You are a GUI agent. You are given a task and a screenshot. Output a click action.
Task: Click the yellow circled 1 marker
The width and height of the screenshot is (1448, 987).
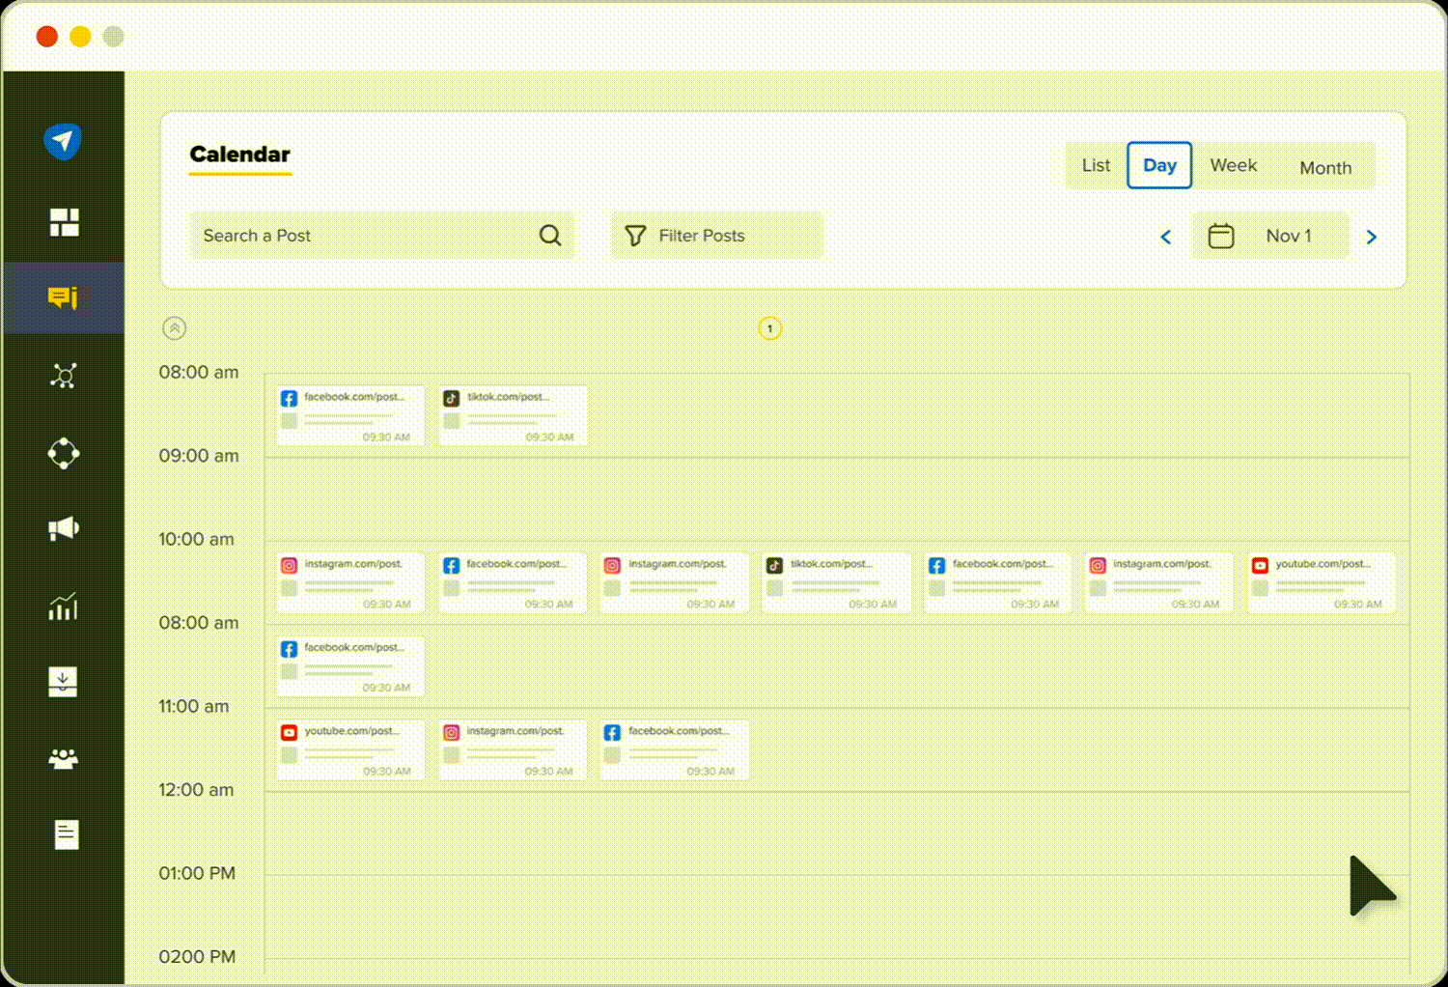pos(769,329)
